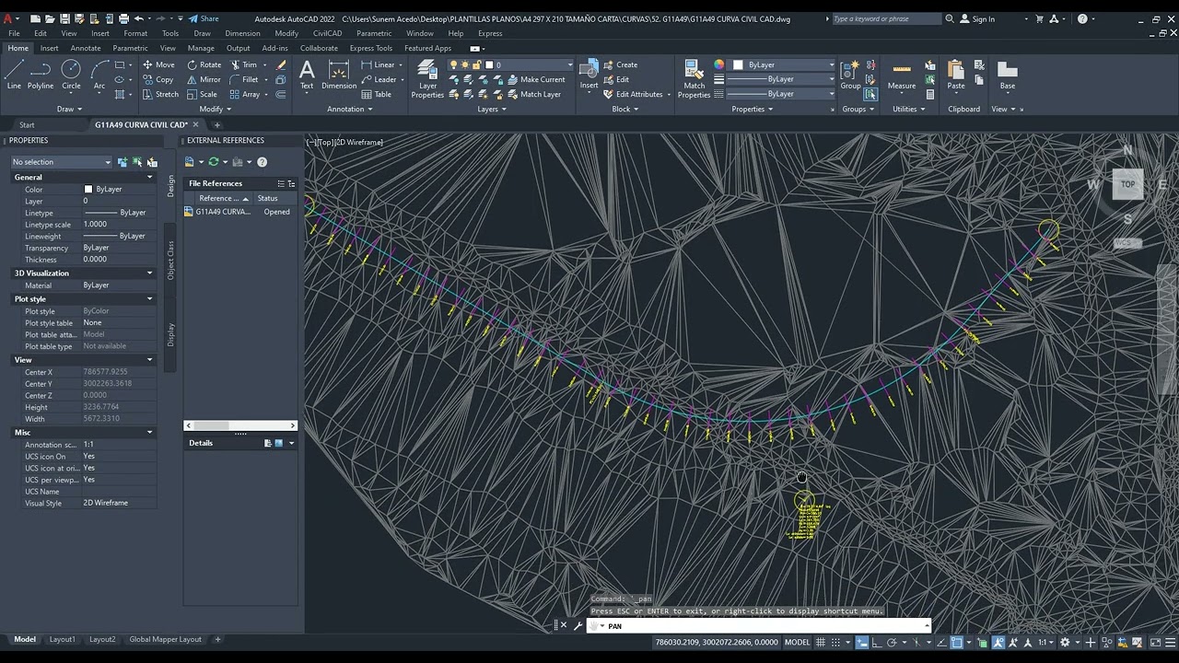
Task: Click the Array tool
Action: [x=245, y=94]
